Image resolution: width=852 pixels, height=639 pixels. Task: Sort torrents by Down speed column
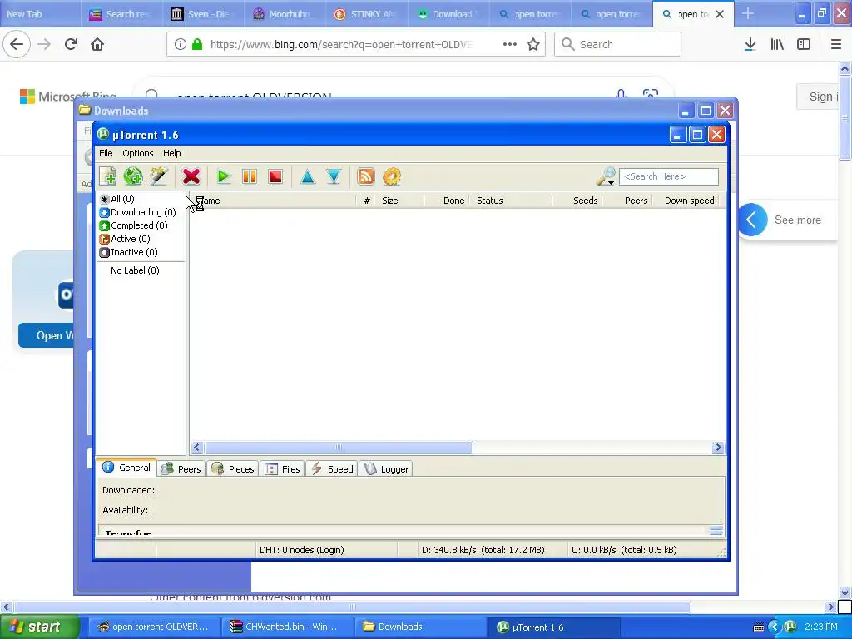coord(686,201)
